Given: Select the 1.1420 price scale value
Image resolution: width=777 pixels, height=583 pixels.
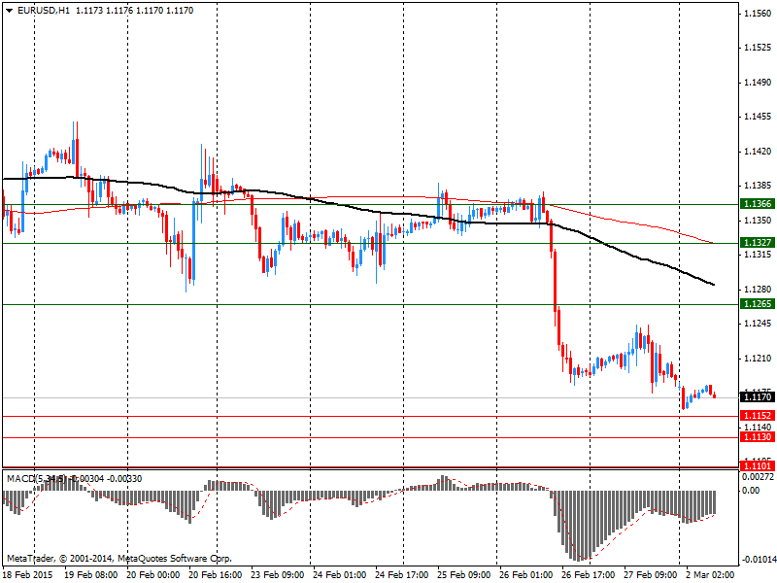Looking at the screenshot, I should point(758,152).
